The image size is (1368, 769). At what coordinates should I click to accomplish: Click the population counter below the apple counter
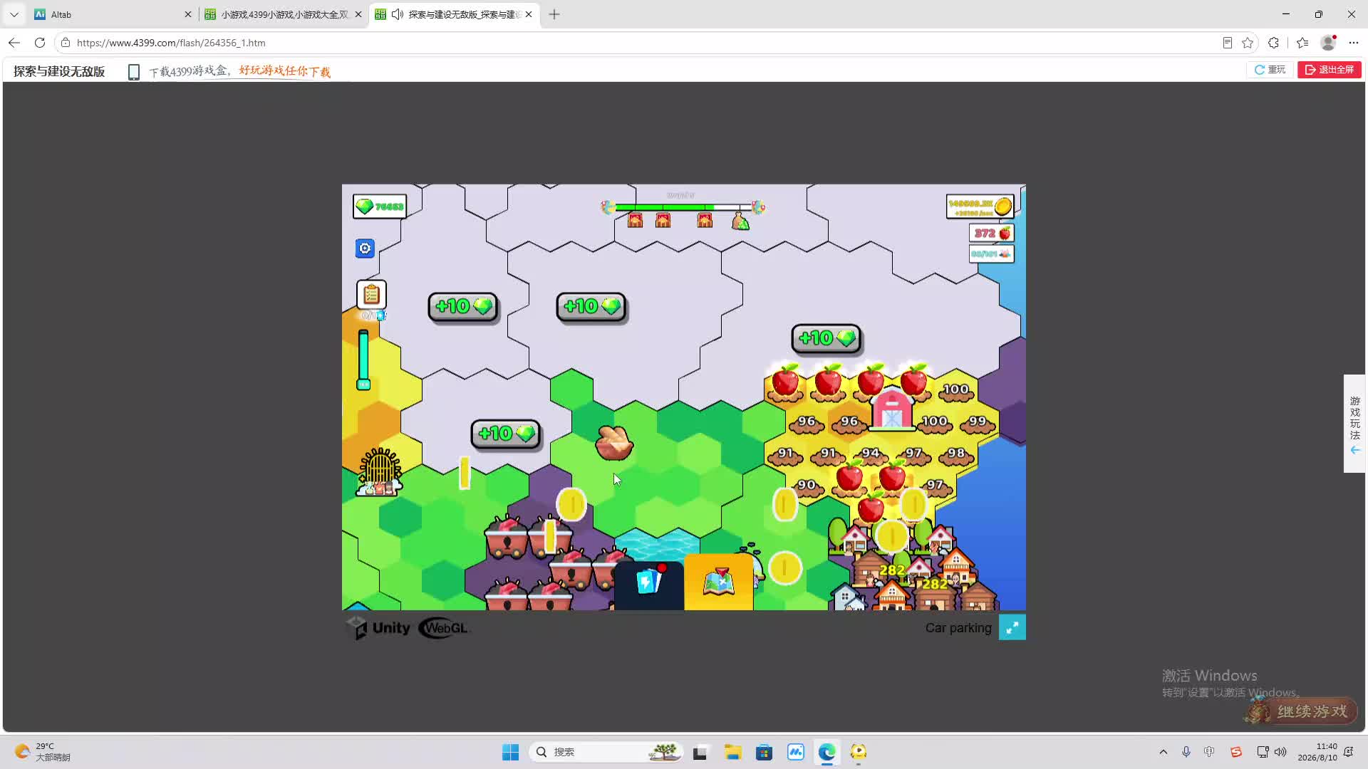[x=992, y=253]
